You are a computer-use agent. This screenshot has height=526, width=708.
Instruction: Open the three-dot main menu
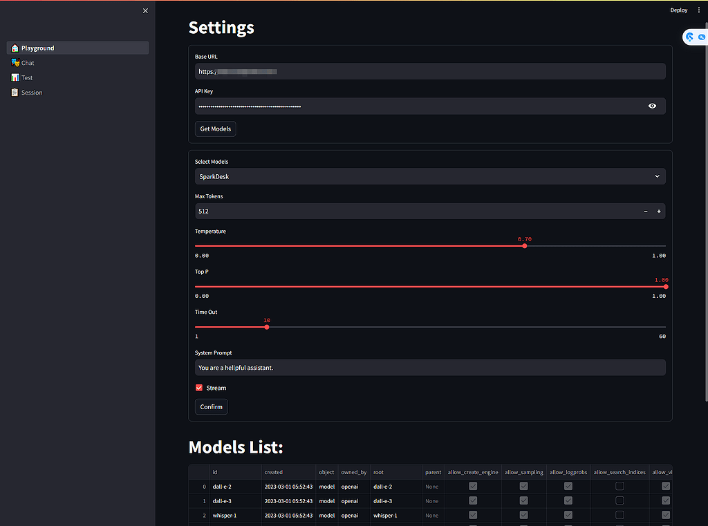698,10
